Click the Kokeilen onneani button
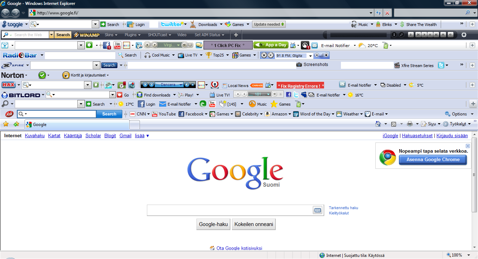The height and width of the screenshot is (259, 478). point(254,224)
